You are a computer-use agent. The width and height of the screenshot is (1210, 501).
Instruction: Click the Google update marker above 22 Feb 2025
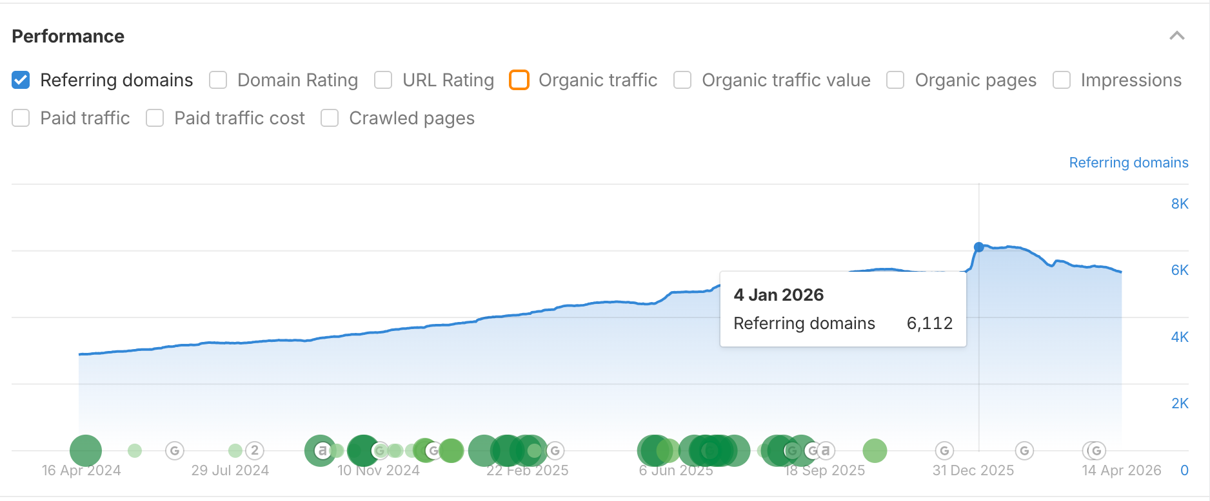click(555, 451)
